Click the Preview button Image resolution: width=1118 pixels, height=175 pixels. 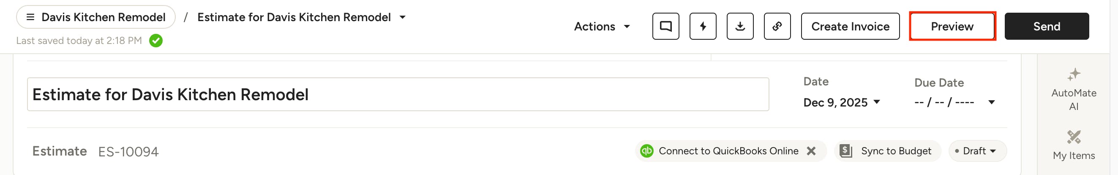952,27
